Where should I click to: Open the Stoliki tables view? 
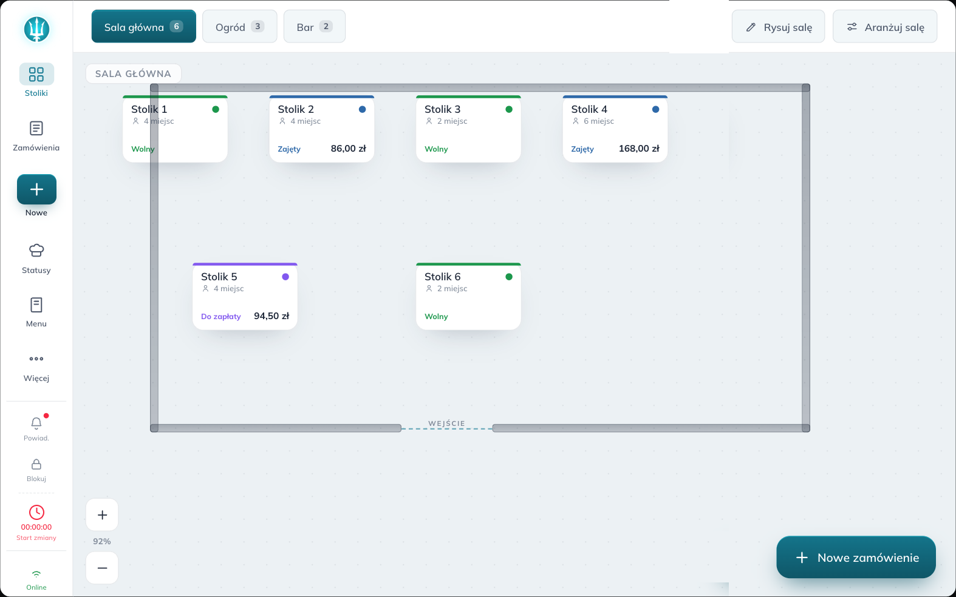36,81
